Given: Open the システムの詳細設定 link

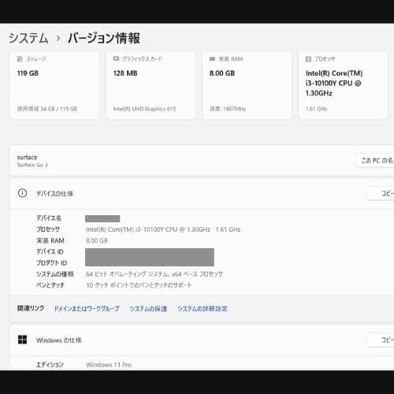Looking at the screenshot, I should pyautogui.click(x=202, y=308).
